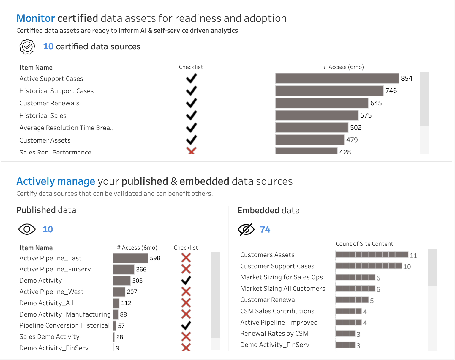Click the checkmark for Pipeline Conversion Historical
Screen dimensions: 455x360
[186, 325]
